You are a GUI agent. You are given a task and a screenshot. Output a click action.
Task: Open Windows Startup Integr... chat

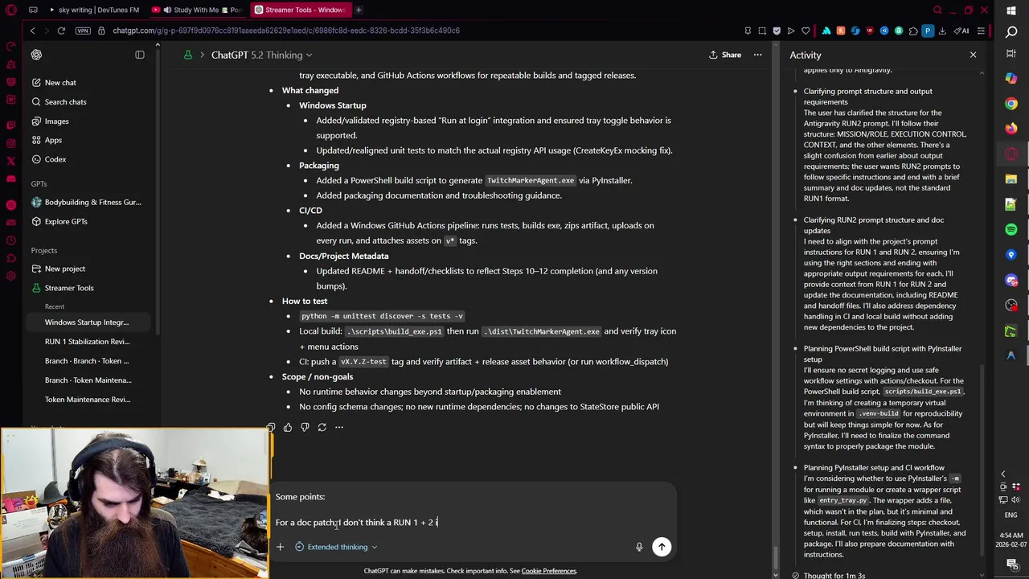(x=87, y=322)
